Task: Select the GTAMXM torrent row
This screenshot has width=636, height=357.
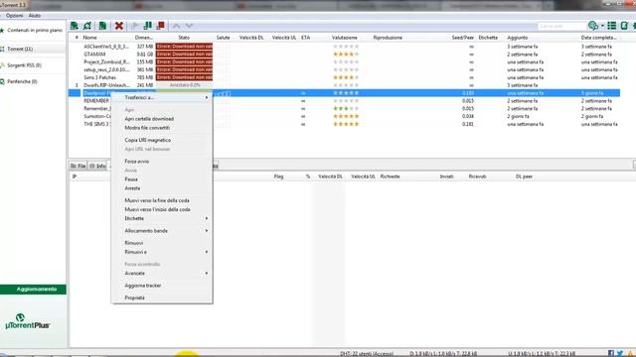Action: 344,55
